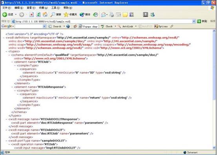
Task: Collapse the types node
Action: (x=7, y=52)
